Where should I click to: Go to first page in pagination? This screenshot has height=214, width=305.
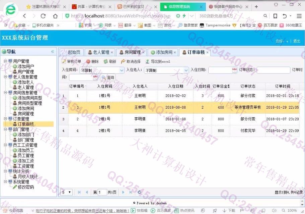(79, 192)
